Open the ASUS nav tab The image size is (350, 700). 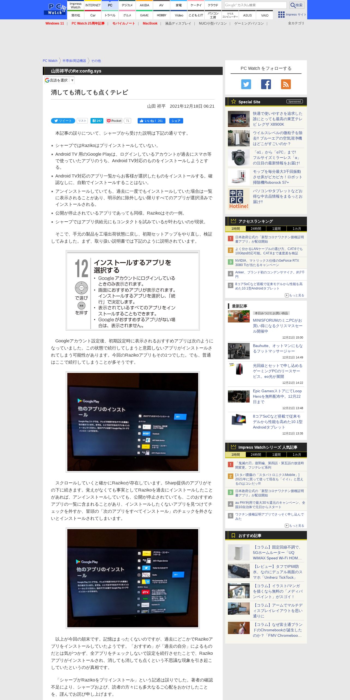point(248,15)
